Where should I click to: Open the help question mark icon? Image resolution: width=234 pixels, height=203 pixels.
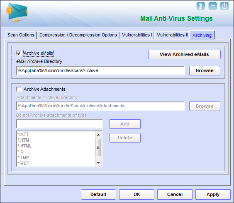pyautogui.click(x=200, y=6)
